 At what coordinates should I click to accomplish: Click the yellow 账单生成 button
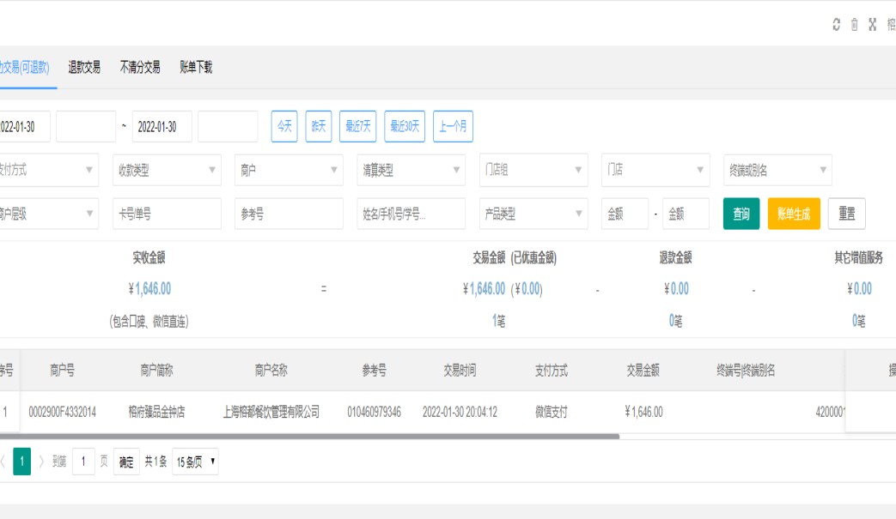794,214
